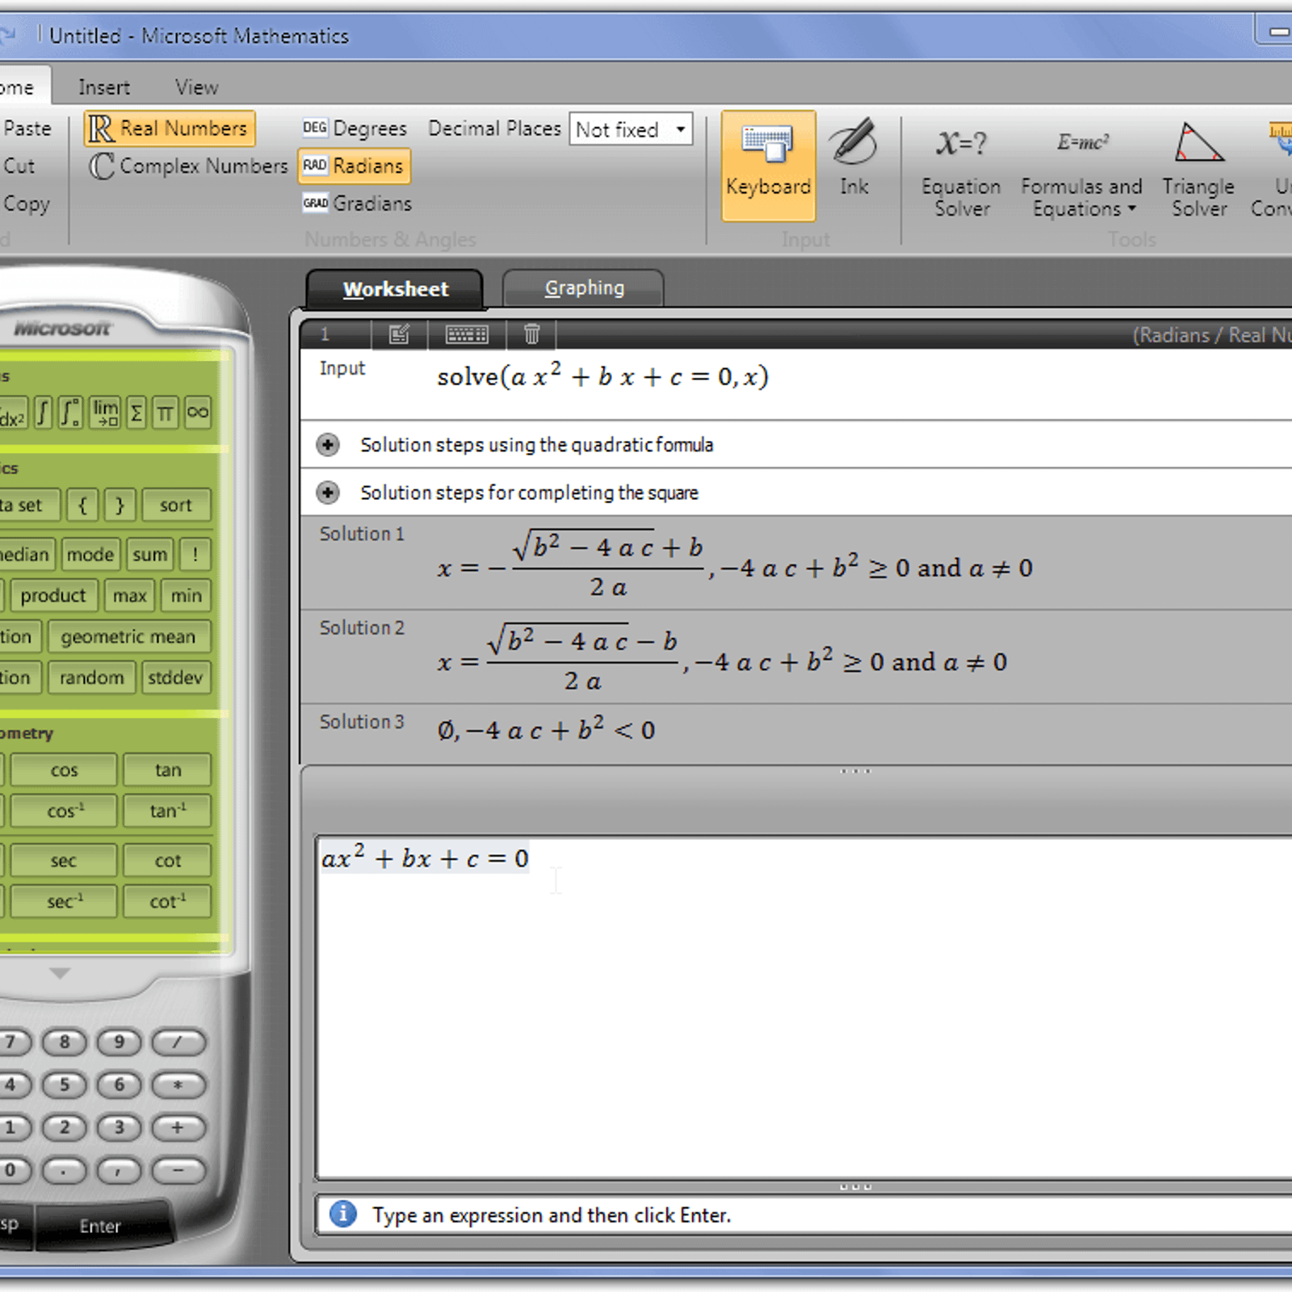Screen dimensions: 1292x1292
Task: Insert the inverse secant function
Action: [x=64, y=901]
